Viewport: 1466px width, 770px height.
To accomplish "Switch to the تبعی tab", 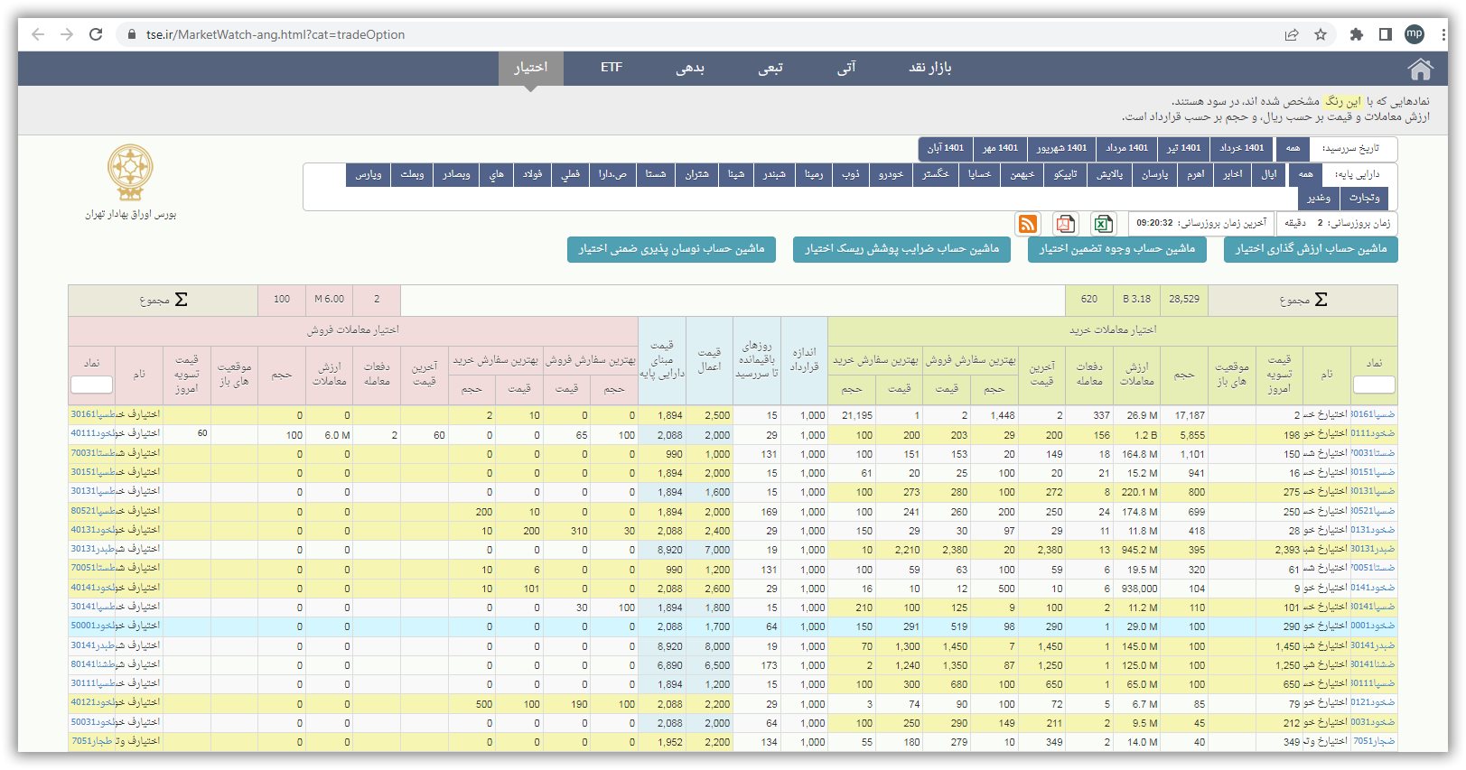I will 770,68.
